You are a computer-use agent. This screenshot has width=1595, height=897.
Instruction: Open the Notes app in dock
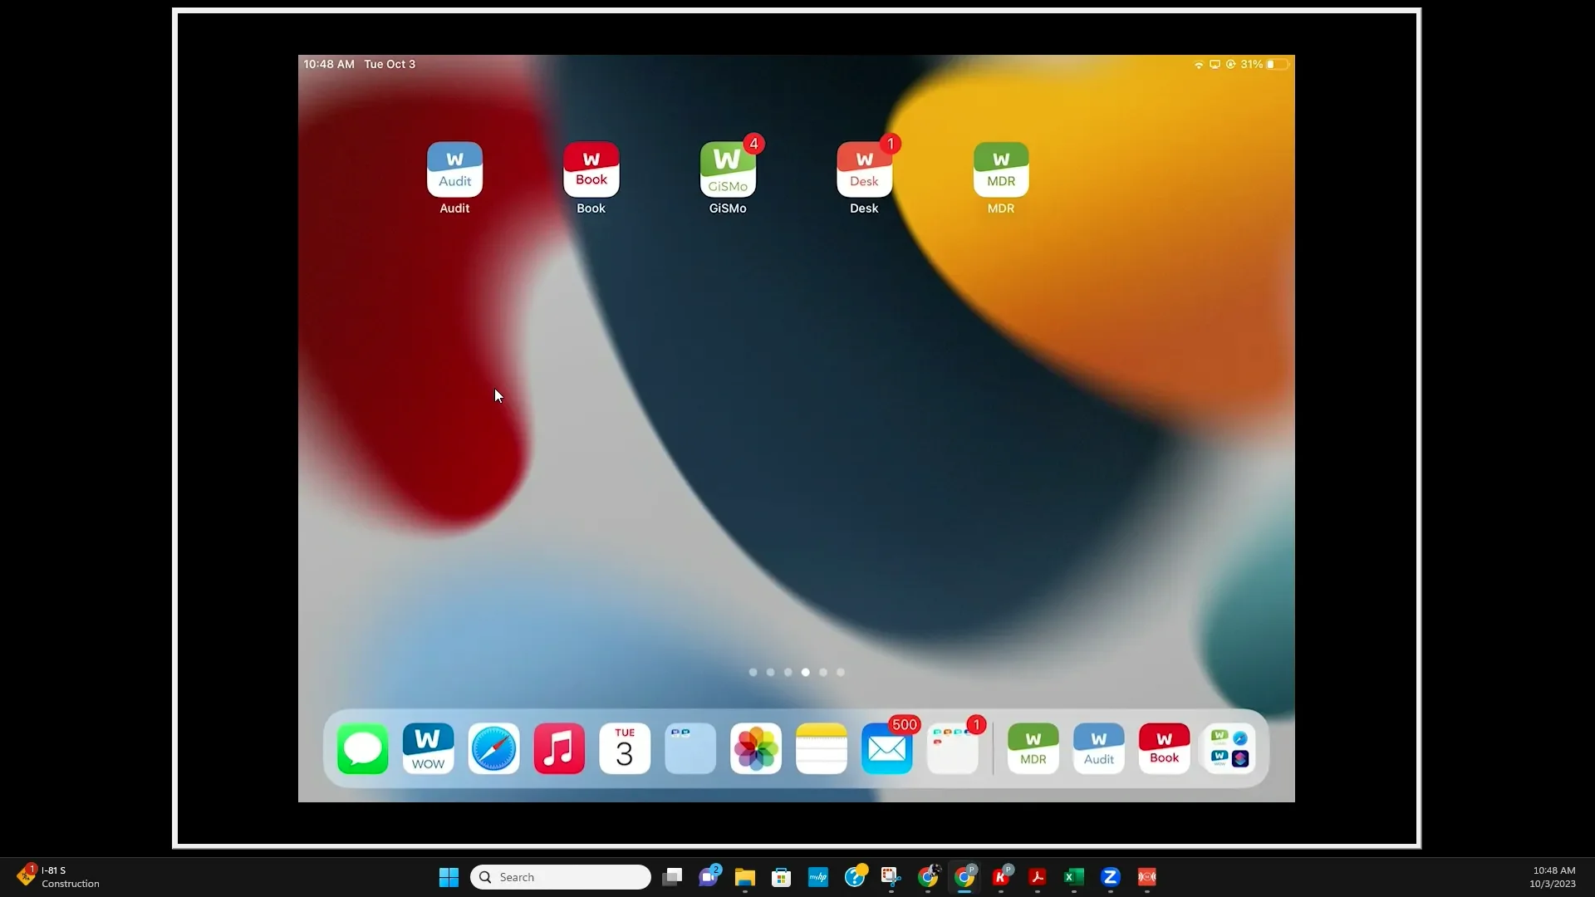821,748
